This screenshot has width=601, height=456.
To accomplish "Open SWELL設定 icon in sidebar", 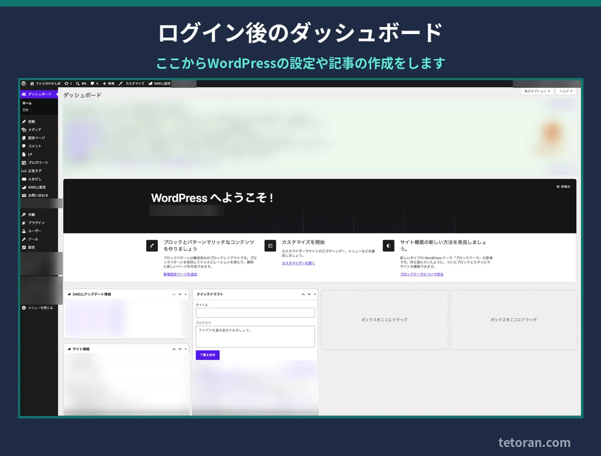I will (x=24, y=187).
